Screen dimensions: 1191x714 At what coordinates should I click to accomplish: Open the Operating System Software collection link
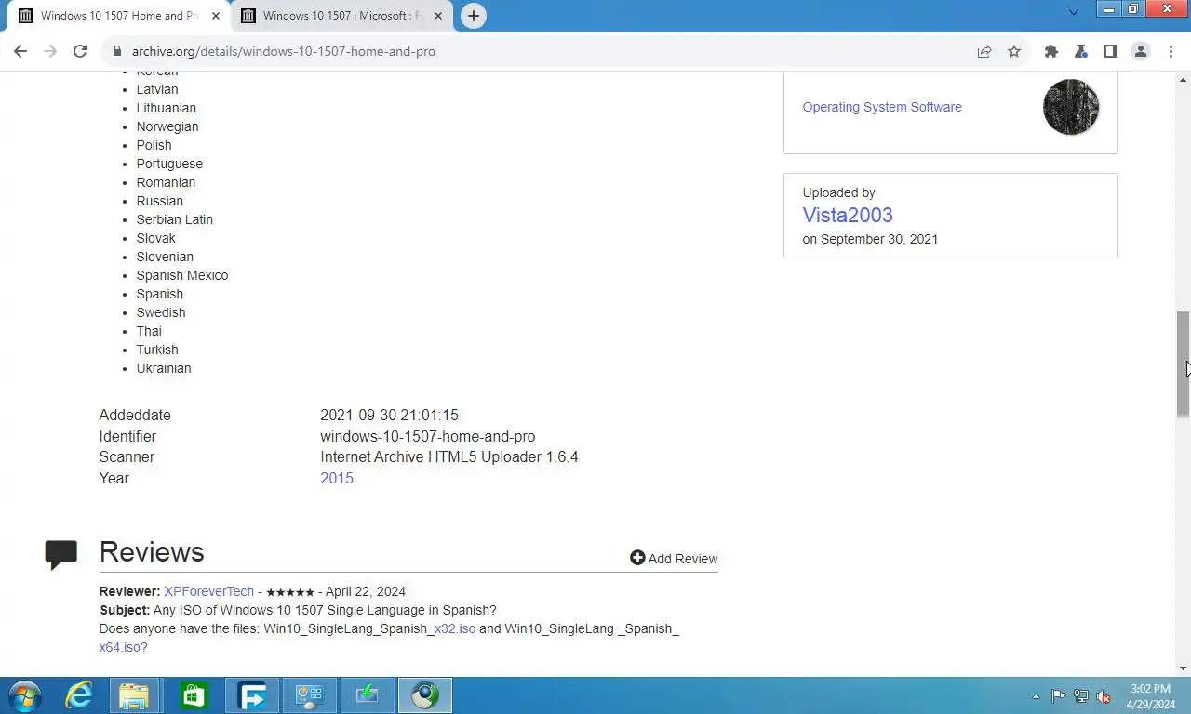[882, 107]
